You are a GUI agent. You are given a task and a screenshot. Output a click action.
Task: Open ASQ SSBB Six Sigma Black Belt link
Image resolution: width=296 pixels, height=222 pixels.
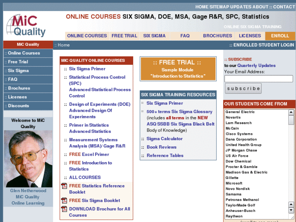click(180, 124)
